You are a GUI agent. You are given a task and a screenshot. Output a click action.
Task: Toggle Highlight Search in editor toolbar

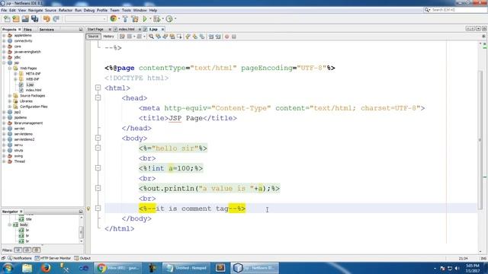(172, 37)
